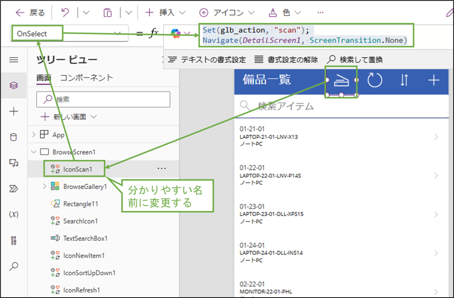Open chevron for LAPTOP-21-01-LNV-X13 row

click(x=436, y=137)
